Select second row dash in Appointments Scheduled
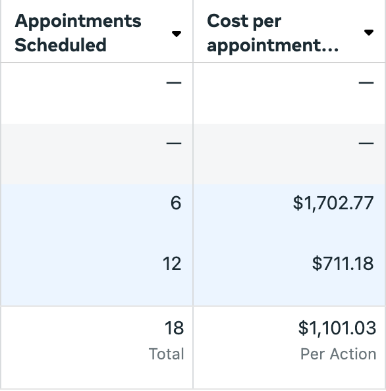This screenshot has height=391, width=386. tap(174, 143)
